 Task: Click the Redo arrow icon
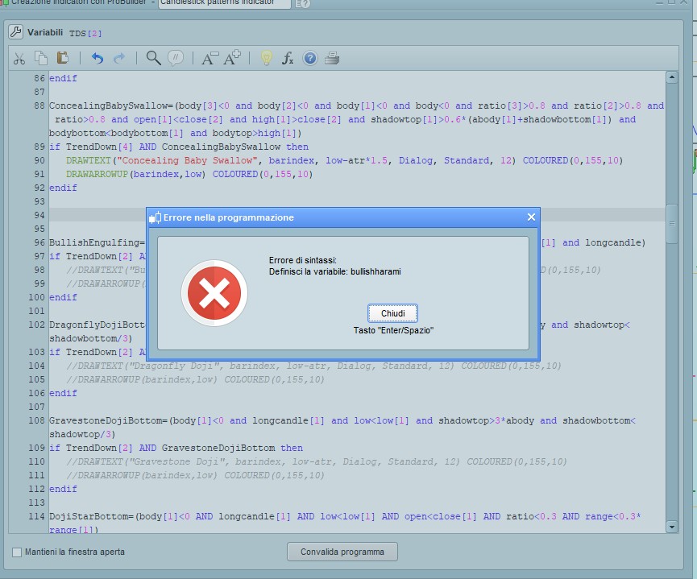coord(119,58)
